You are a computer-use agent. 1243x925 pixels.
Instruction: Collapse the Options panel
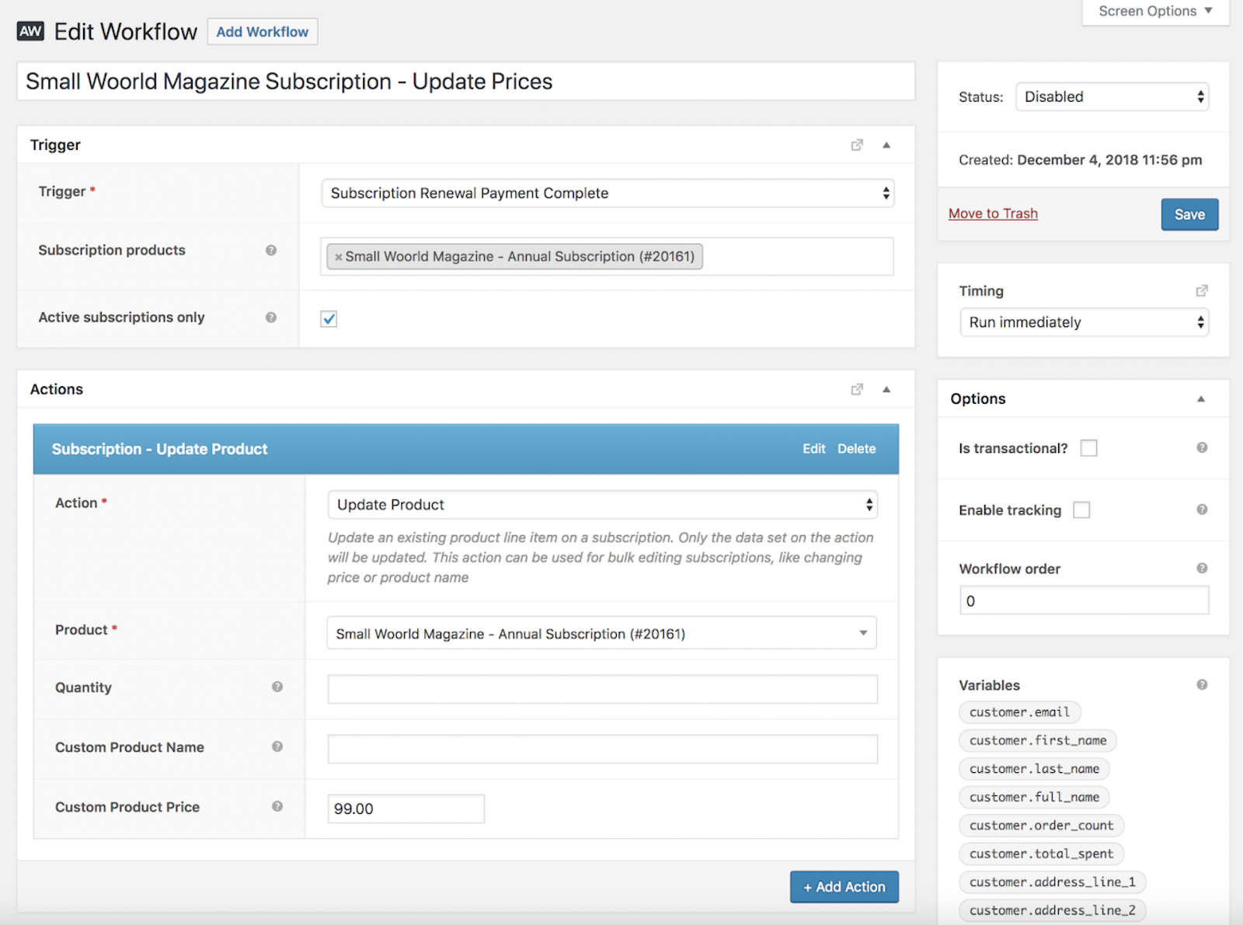[1201, 398]
